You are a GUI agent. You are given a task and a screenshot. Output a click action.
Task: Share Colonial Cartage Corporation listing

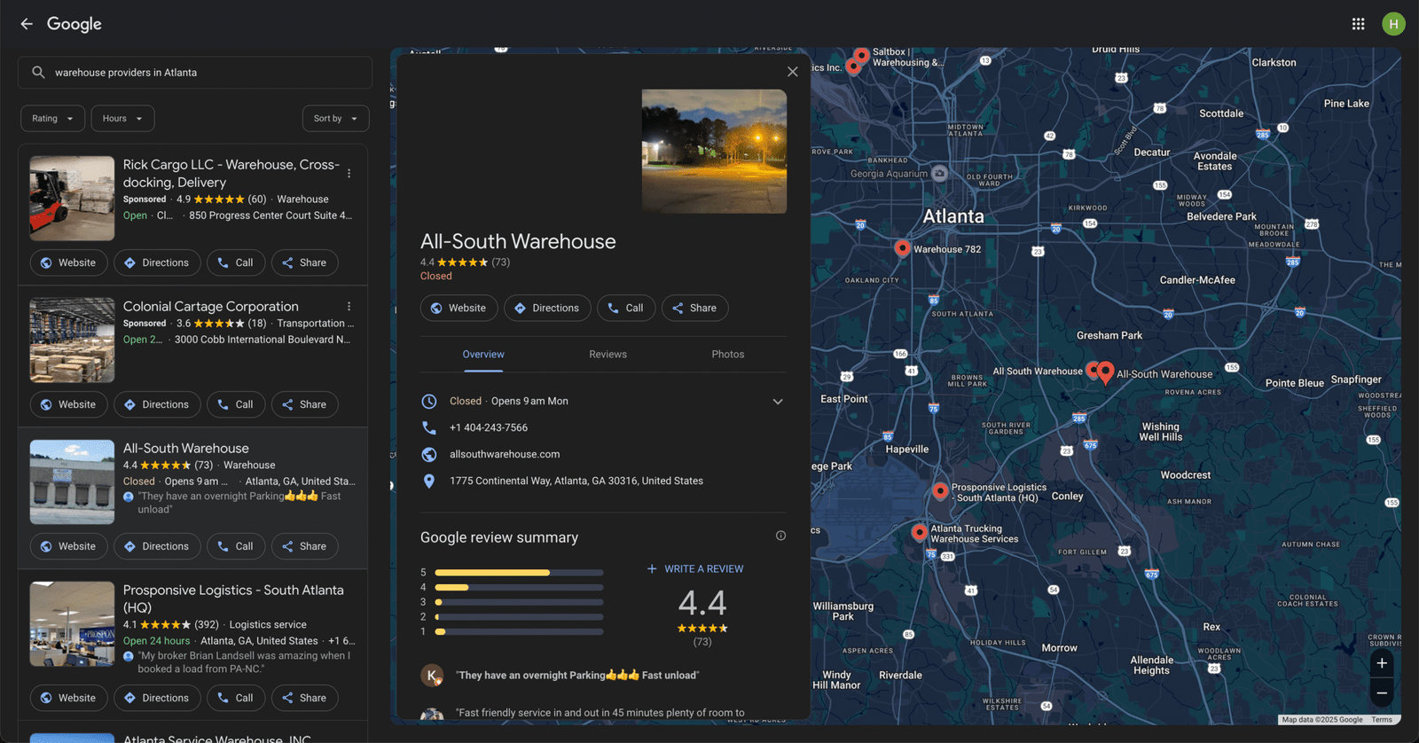pyautogui.click(x=304, y=405)
